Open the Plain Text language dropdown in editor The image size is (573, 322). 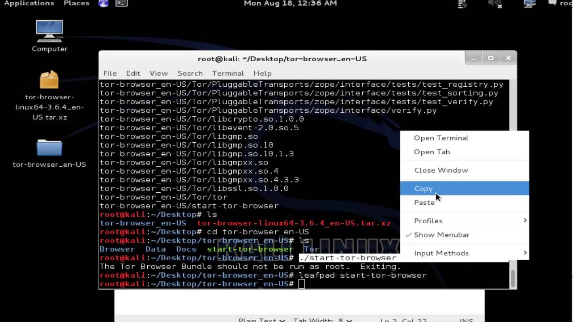[262, 320]
